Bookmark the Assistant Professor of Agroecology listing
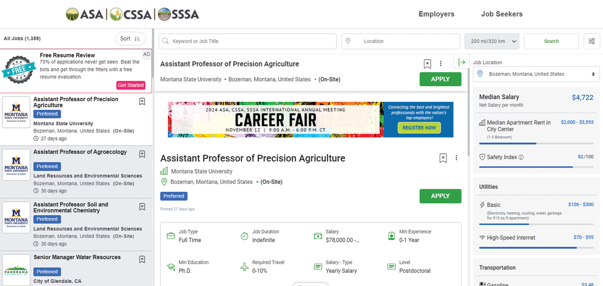The image size is (603, 286). [142, 154]
